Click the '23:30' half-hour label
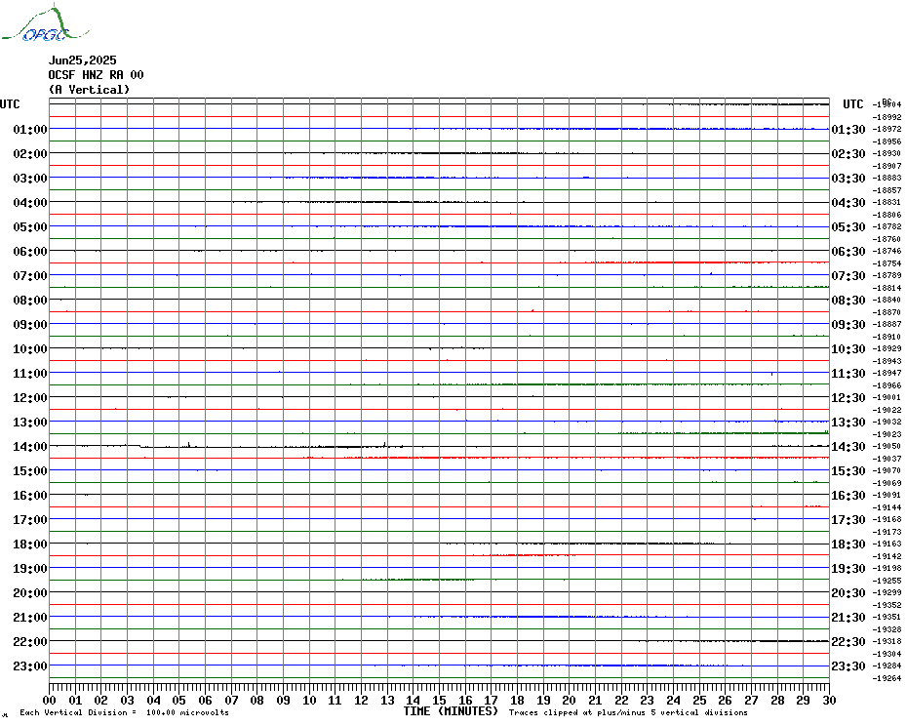This screenshot has height=726, width=907. 848,666
